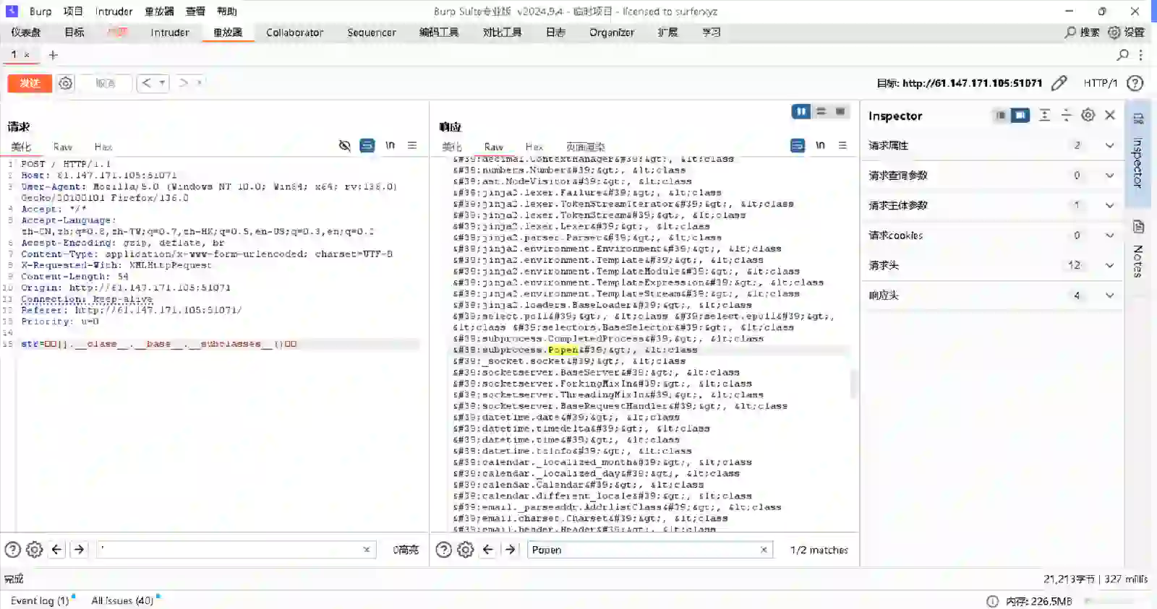Close the Inspector panel
This screenshot has height=609, width=1157.
pyautogui.click(x=1110, y=116)
